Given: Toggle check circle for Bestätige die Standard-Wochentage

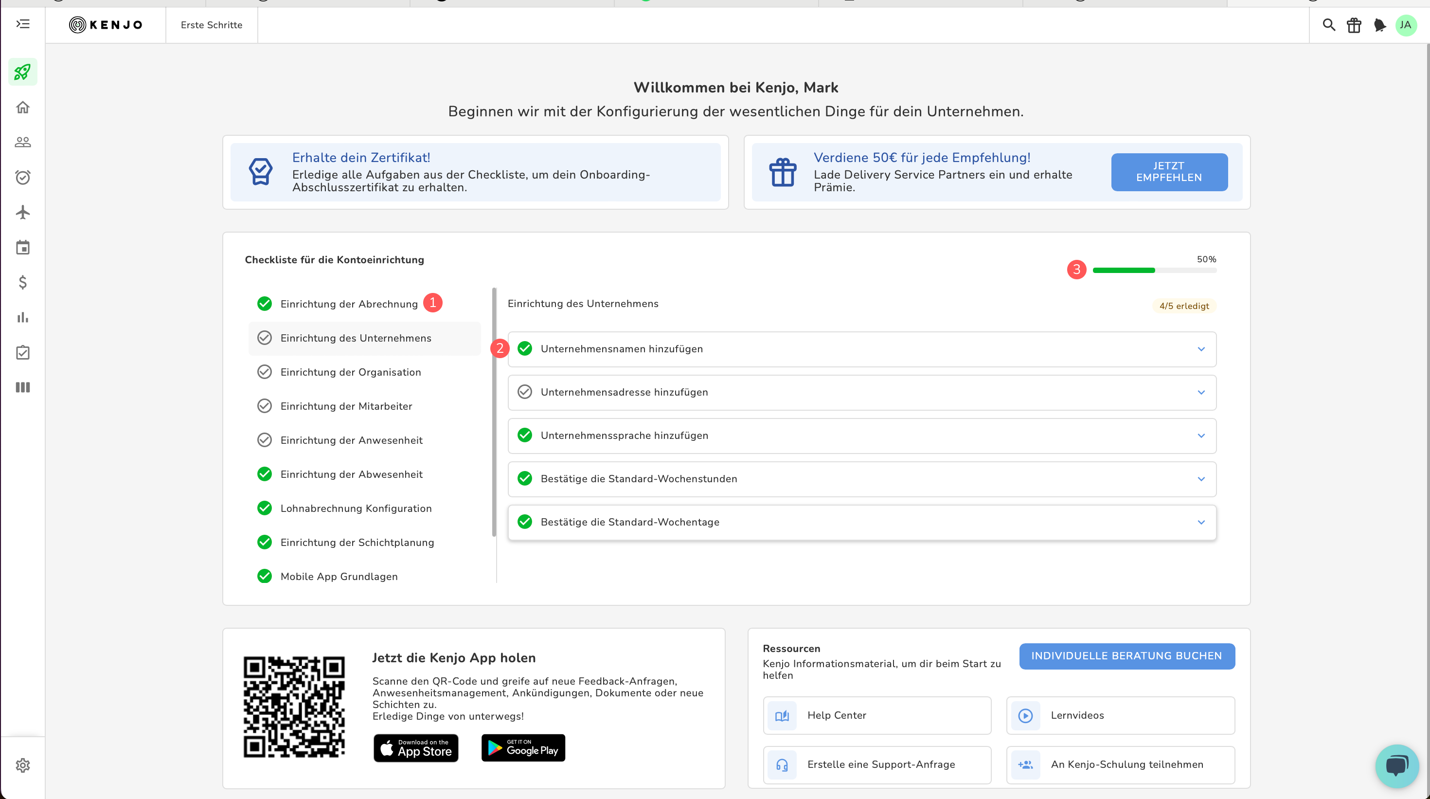Looking at the screenshot, I should [x=525, y=522].
